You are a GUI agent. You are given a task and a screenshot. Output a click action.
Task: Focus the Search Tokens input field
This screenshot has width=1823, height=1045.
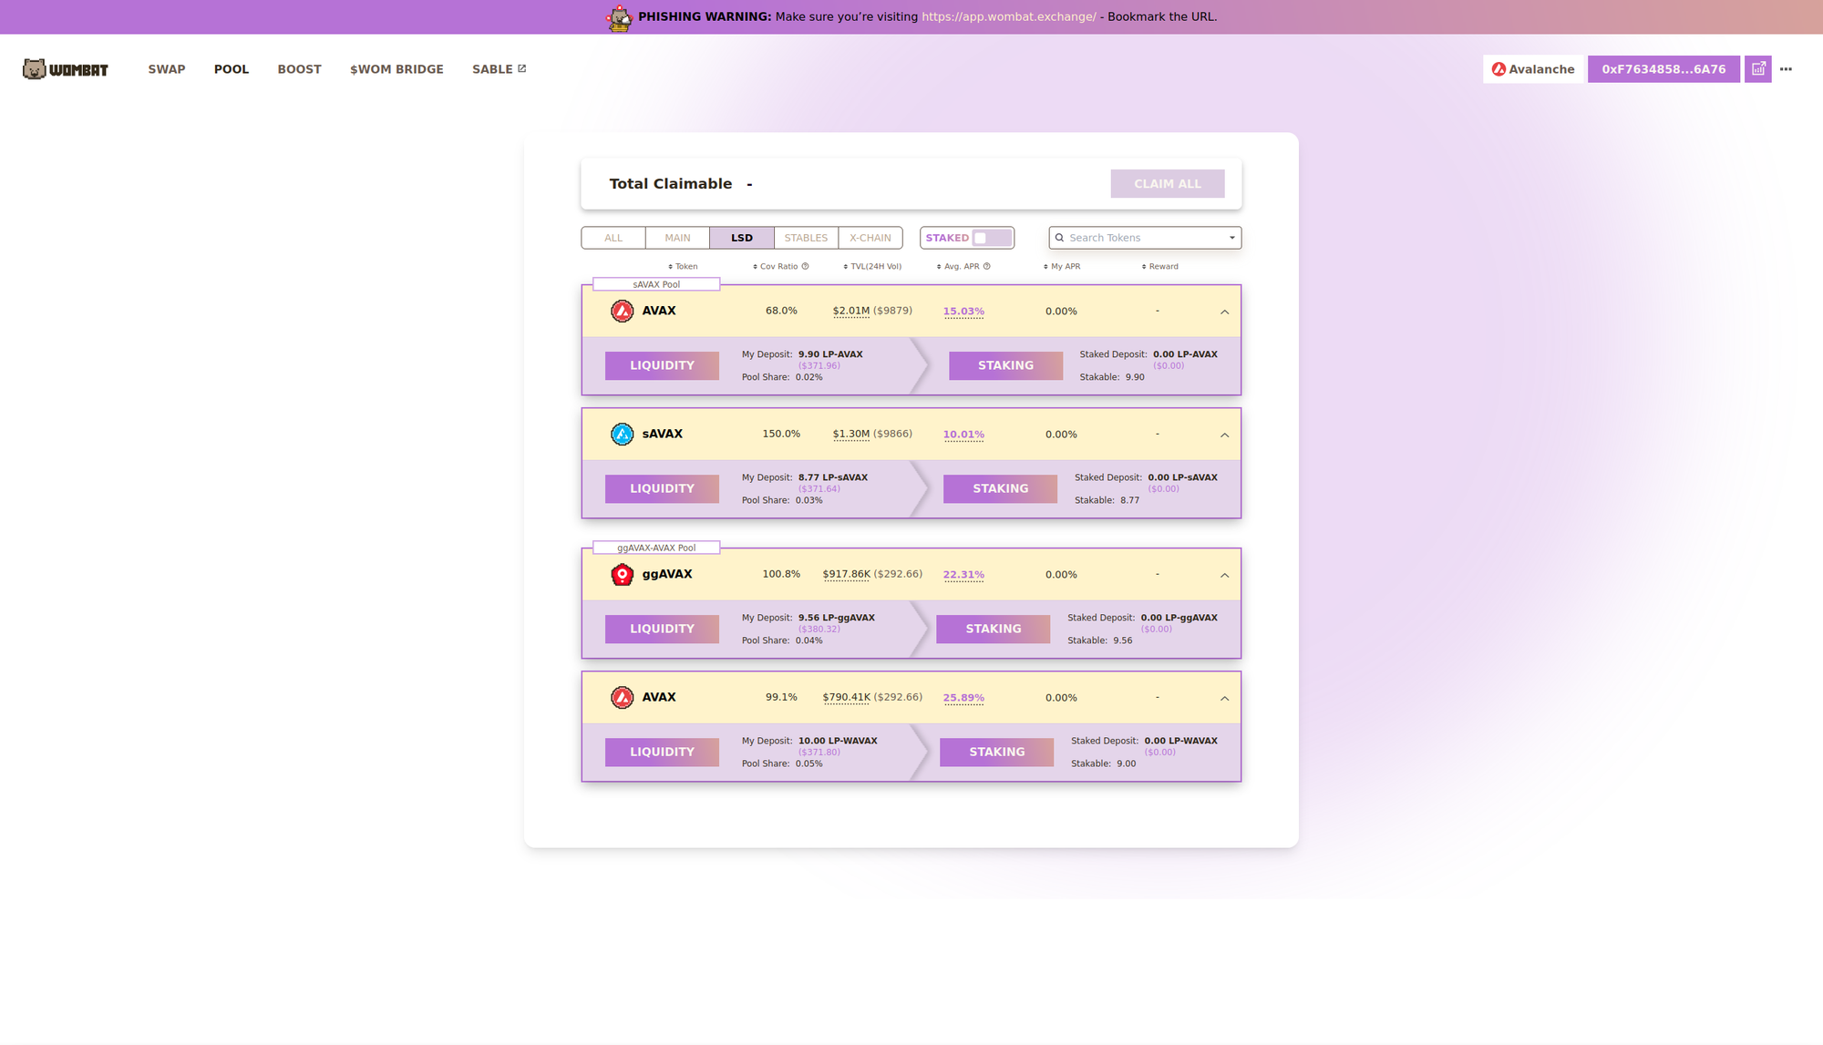(x=1145, y=238)
